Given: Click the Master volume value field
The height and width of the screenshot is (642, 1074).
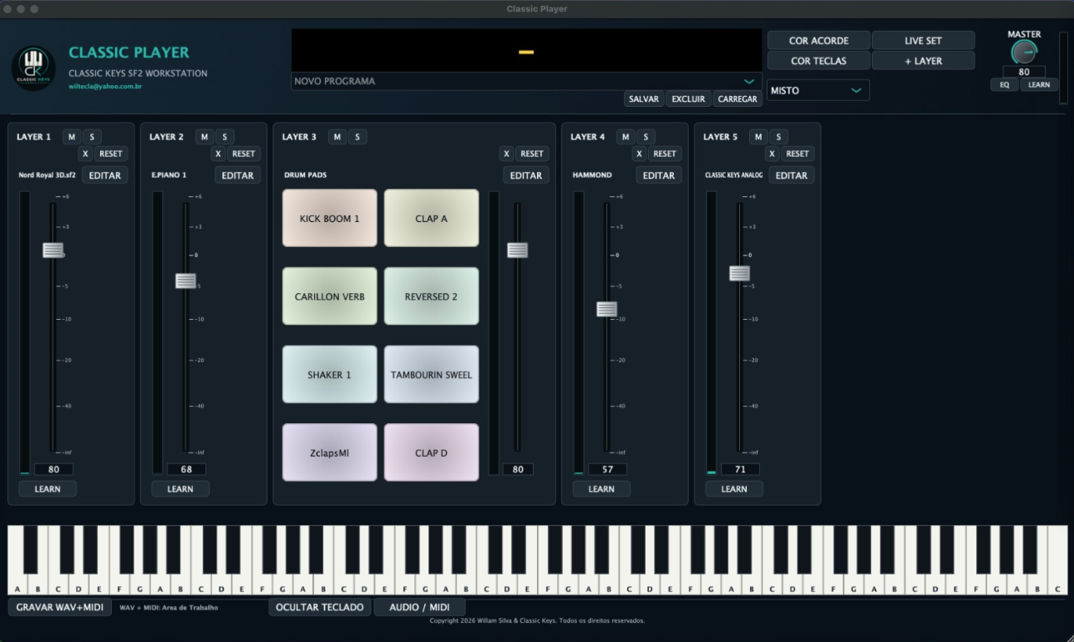Looking at the screenshot, I should tap(1024, 72).
